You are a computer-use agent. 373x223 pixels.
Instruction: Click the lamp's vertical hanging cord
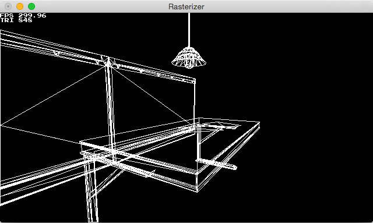tap(189, 30)
